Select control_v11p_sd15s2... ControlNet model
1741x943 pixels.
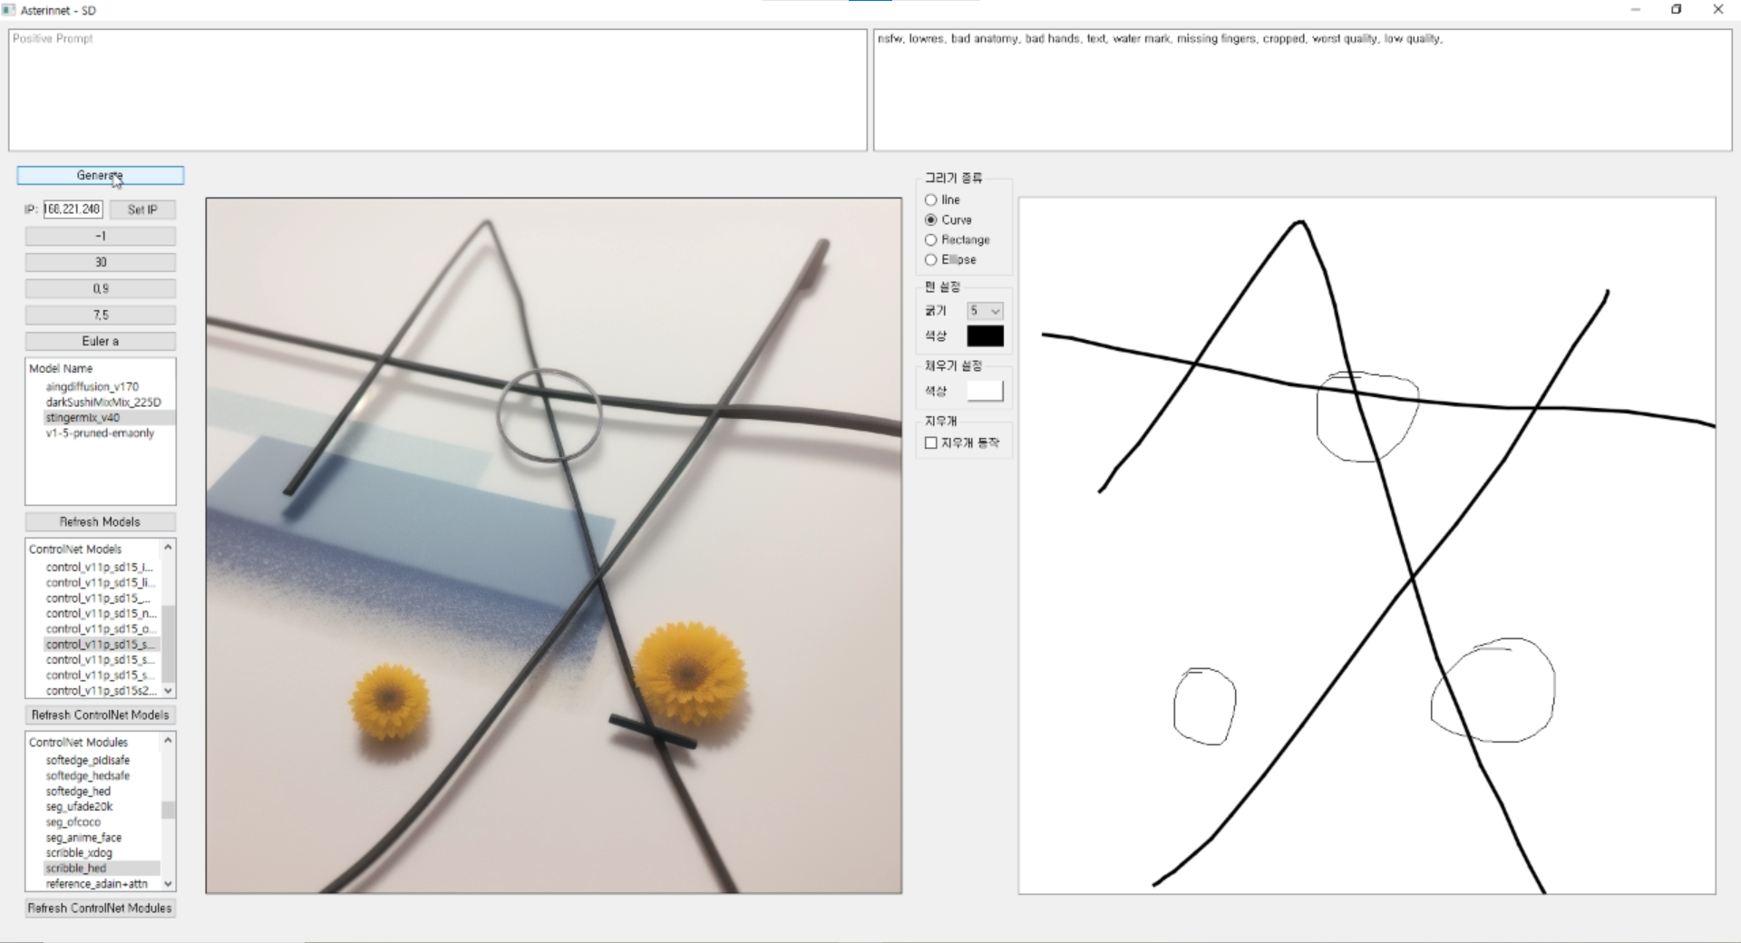click(x=101, y=690)
